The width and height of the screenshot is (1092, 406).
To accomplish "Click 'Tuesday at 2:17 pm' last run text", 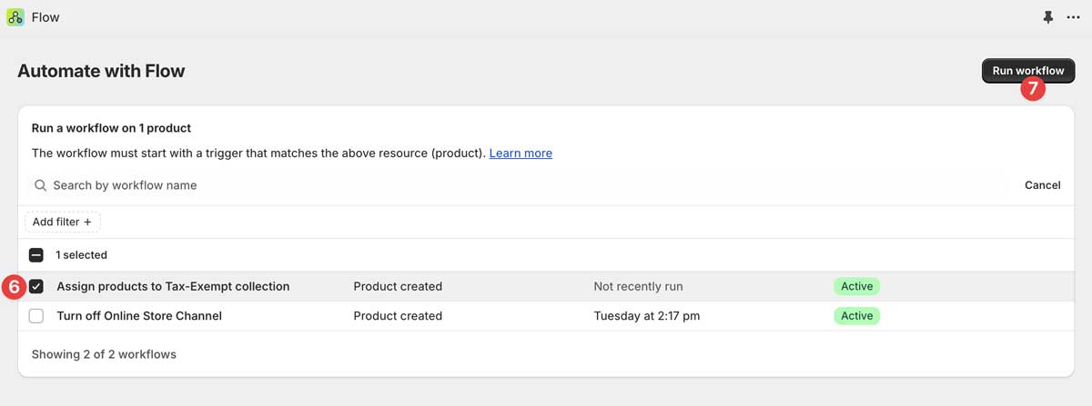I will (647, 316).
